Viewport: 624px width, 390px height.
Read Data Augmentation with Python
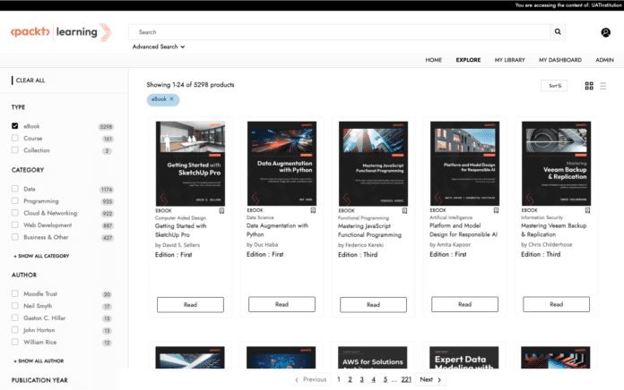point(282,304)
